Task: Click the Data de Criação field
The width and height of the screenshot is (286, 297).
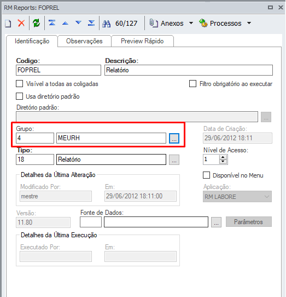Action: (237, 138)
